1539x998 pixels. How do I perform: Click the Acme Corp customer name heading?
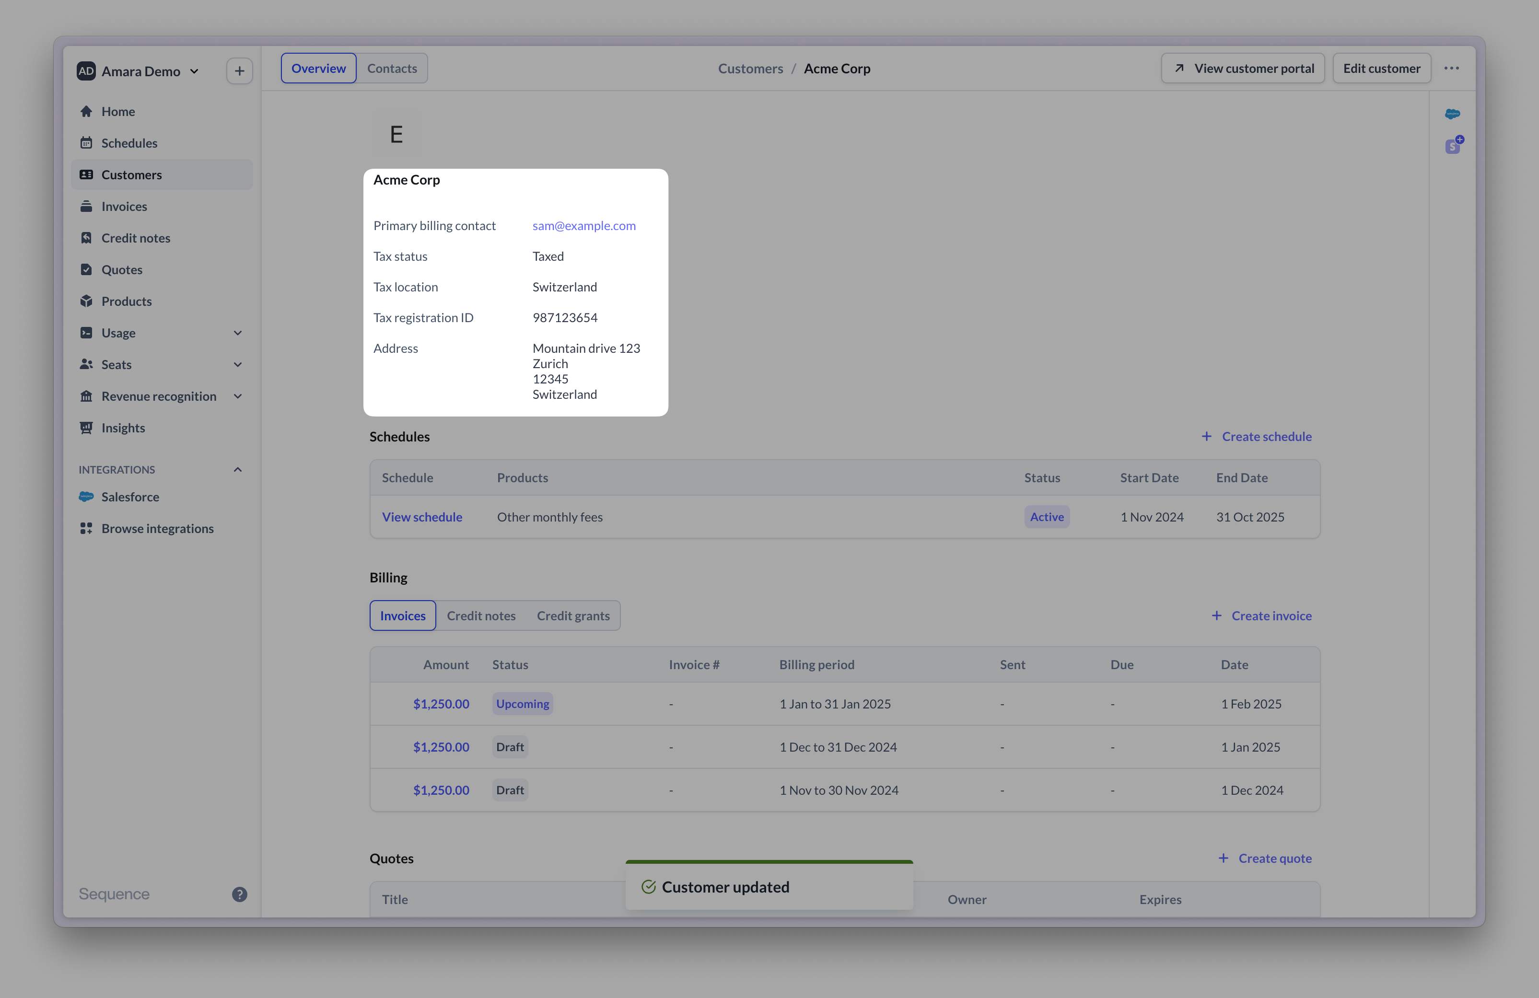click(407, 180)
